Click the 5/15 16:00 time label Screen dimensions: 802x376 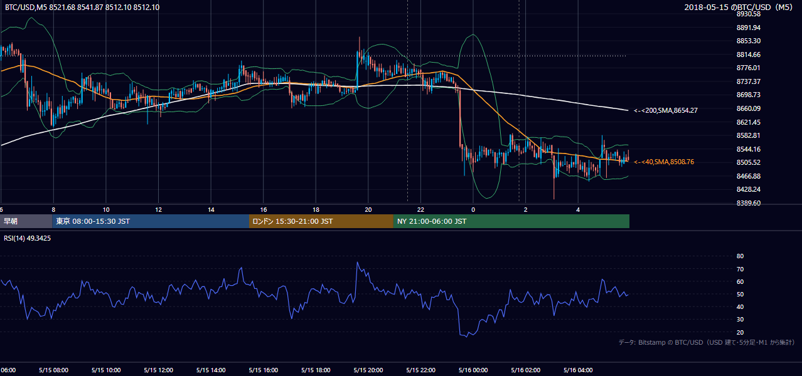263,370
